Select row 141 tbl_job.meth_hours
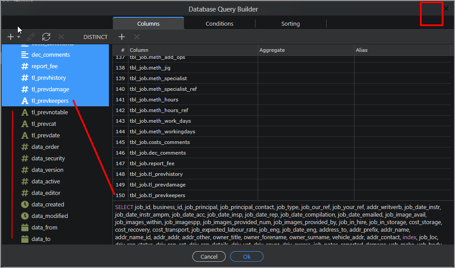The height and width of the screenshot is (268, 455). (x=281, y=100)
